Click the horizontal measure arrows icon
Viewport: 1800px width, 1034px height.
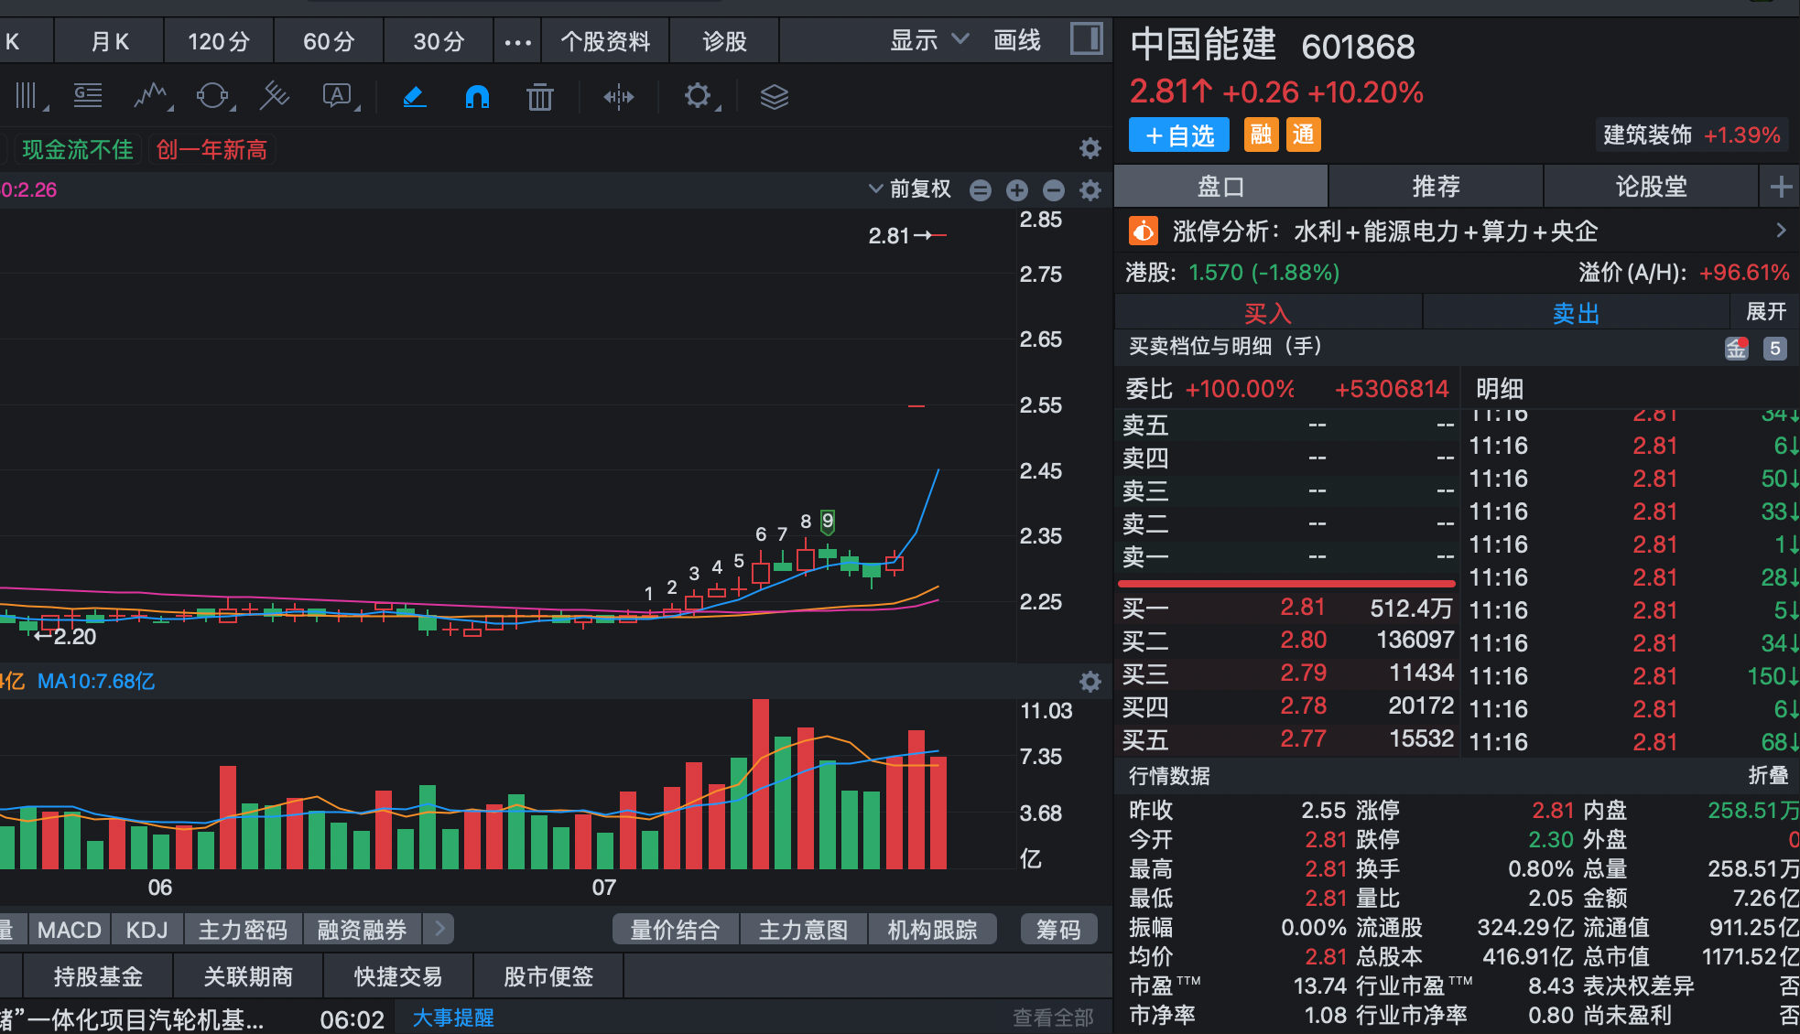[x=619, y=96]
